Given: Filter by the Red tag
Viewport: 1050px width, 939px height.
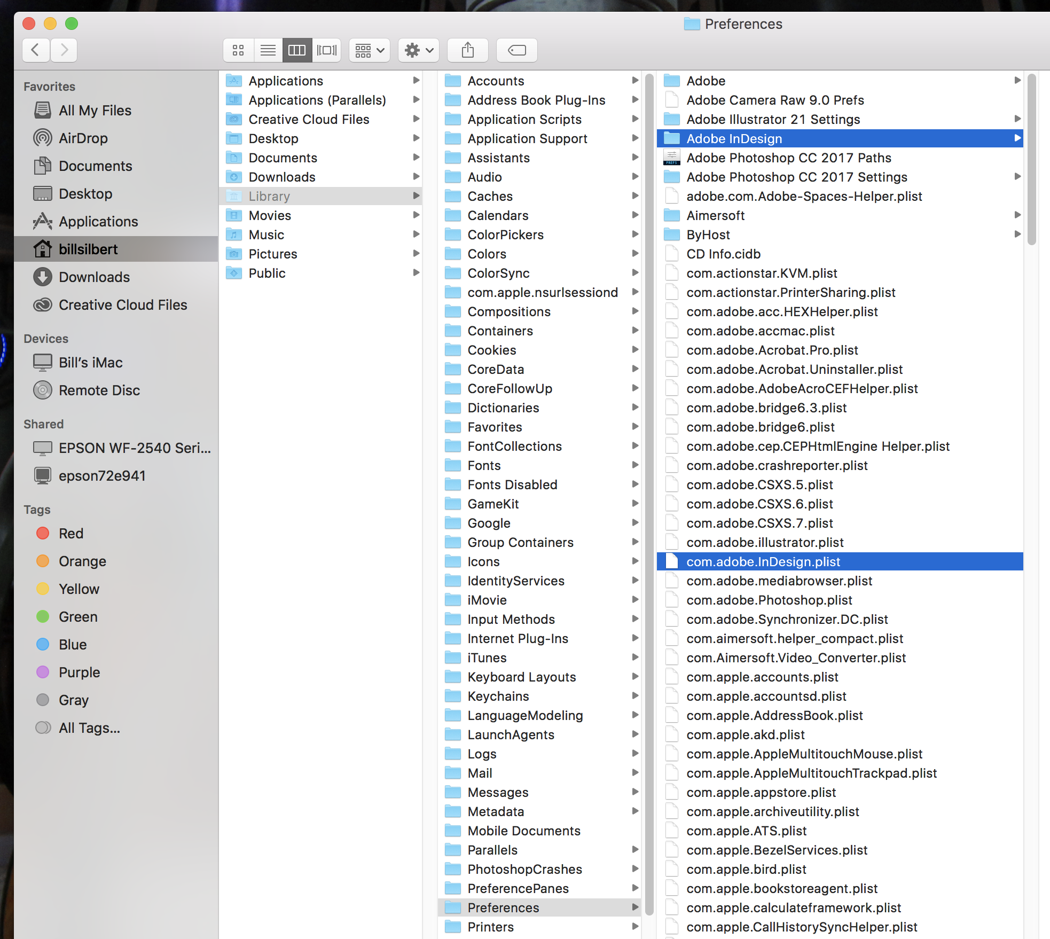Looking at the screenshot, I should pos(116,534).
